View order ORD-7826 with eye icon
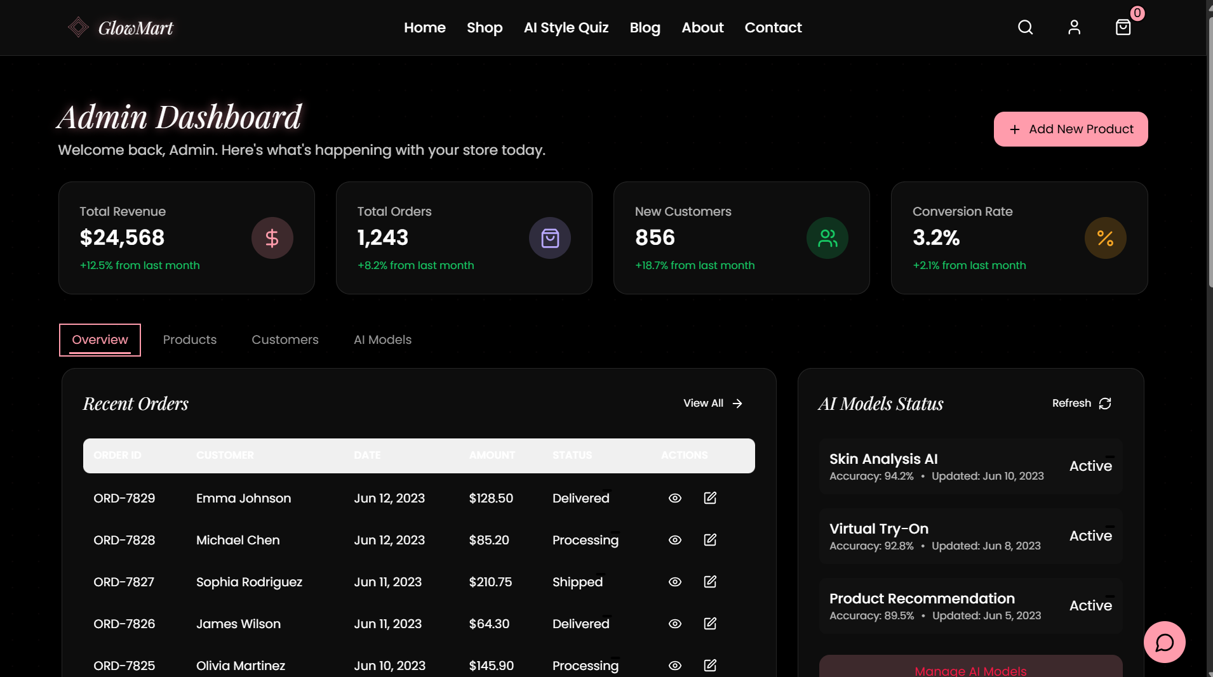The width and height of the screenshot is (1213, 677). tap(675, 624)
